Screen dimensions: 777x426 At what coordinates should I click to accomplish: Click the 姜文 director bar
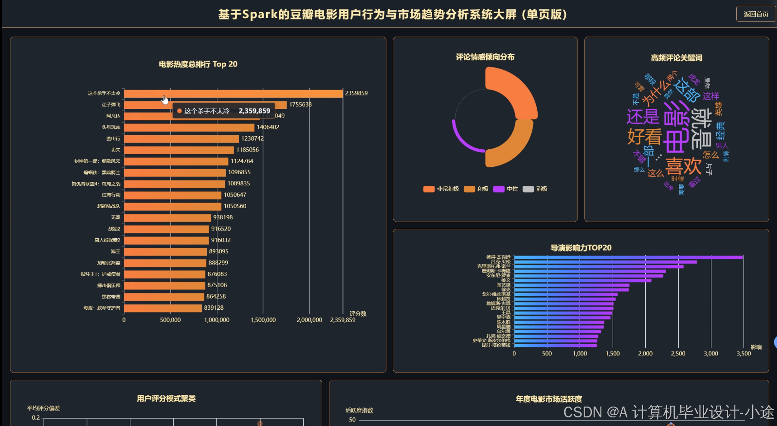[x=583, y=280]
